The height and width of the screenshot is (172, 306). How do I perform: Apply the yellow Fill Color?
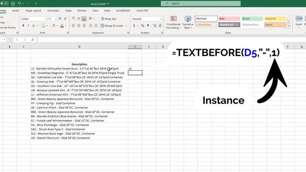[54, 26]
